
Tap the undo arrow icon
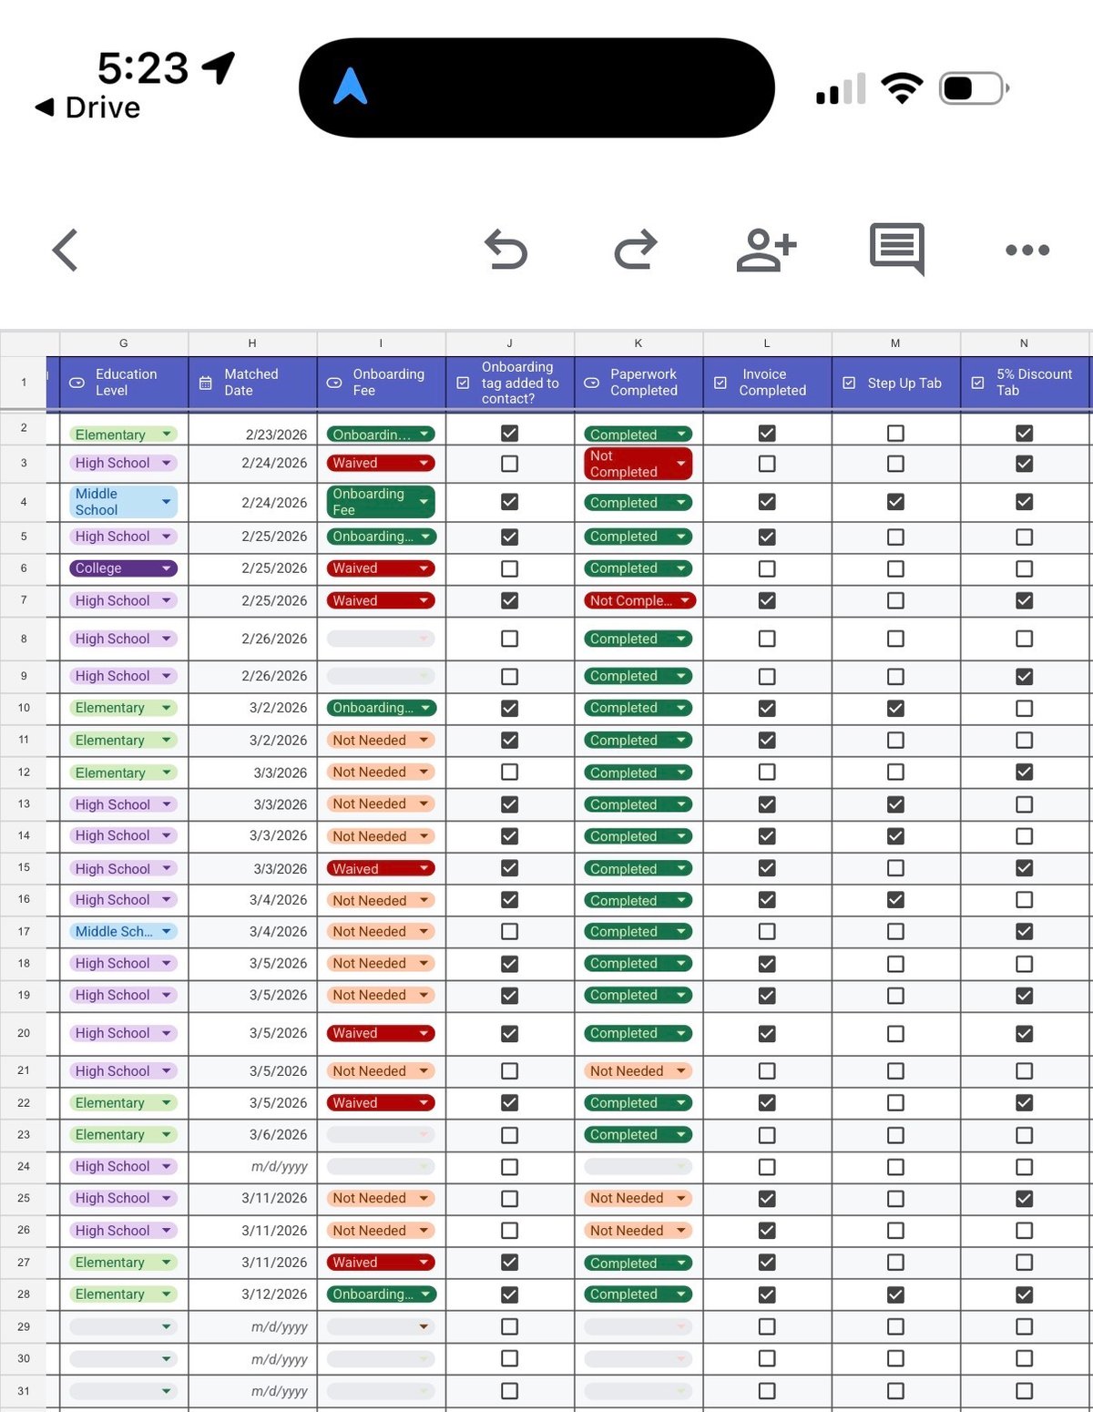506,250
